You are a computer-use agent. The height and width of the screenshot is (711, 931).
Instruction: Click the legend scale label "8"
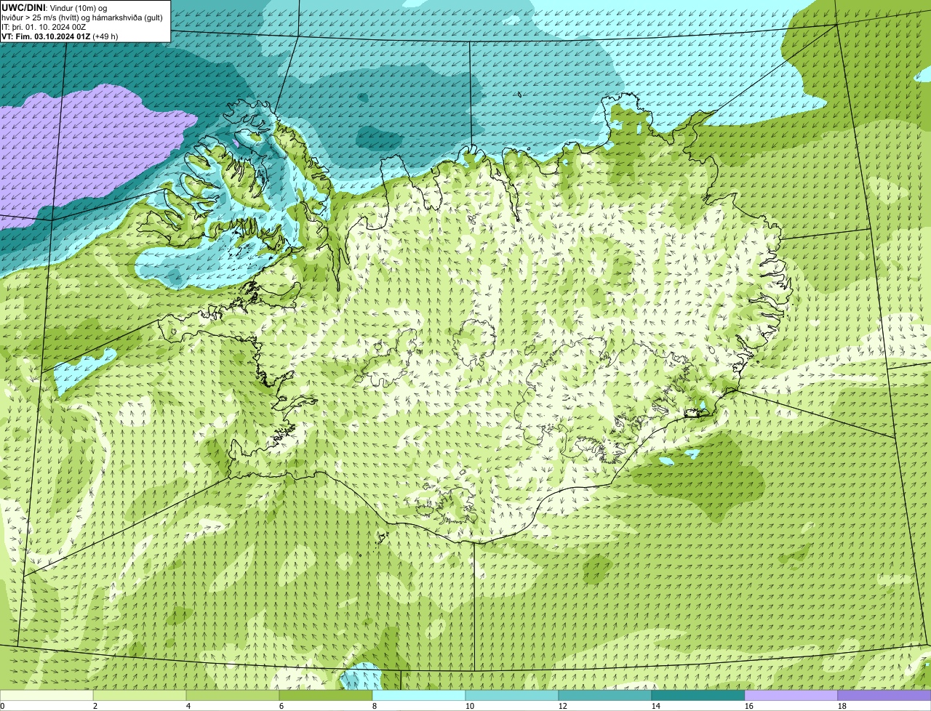(x=375, y=706)
